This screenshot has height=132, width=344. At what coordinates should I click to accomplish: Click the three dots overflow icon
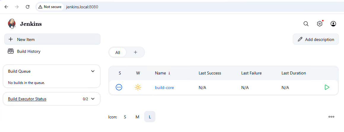[331, 117]
